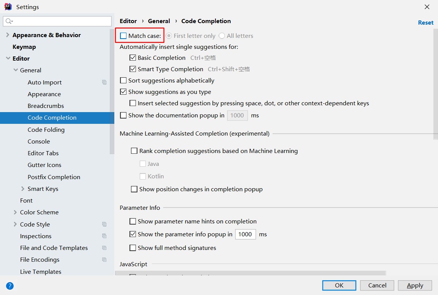Viewport: 438px width, 295px height.
Task: Click project-level icon beside Code Style
Action: (104, 224)
